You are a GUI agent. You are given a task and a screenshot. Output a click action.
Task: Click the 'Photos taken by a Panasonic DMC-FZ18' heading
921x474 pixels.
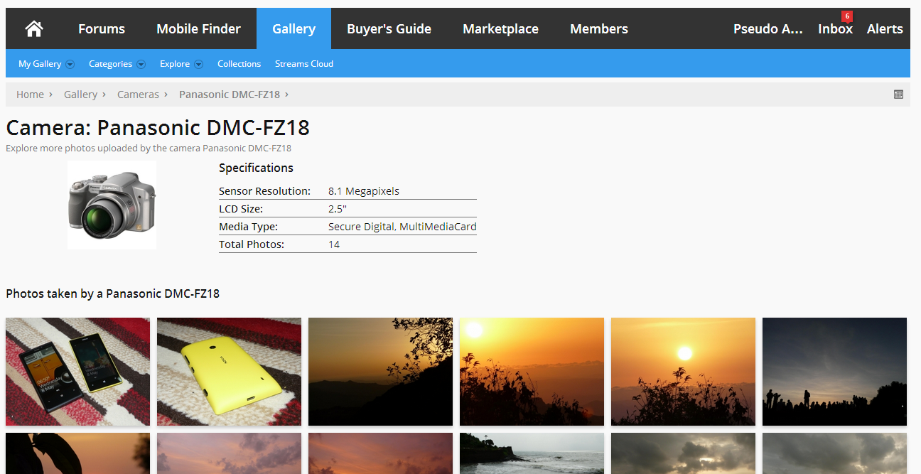112,293
